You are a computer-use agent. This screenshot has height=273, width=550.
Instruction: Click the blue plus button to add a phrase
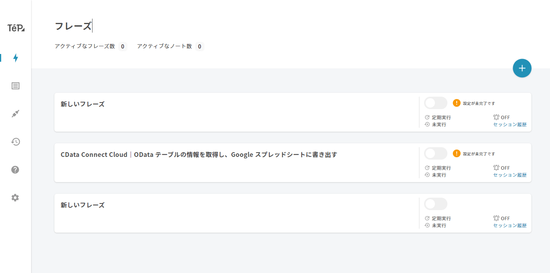[522, 68]
